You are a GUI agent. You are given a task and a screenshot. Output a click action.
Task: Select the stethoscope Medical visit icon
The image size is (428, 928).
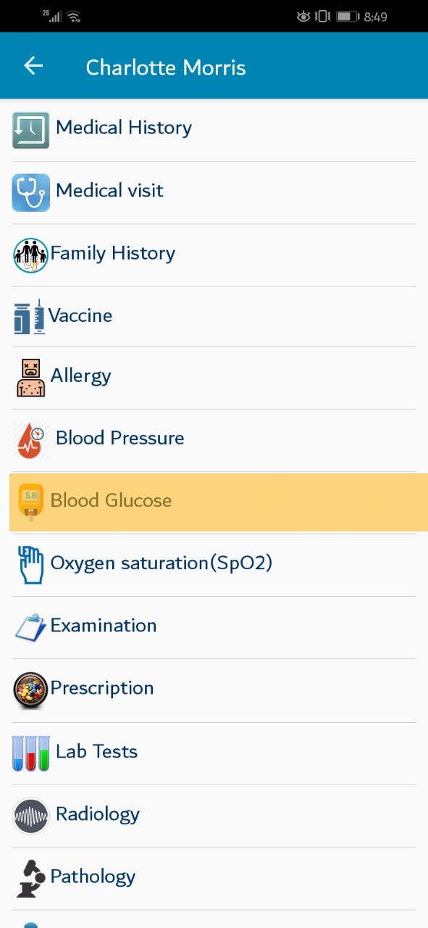point(30,193)
